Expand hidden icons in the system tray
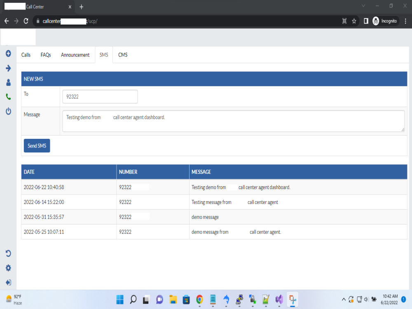 coord(344,300)
